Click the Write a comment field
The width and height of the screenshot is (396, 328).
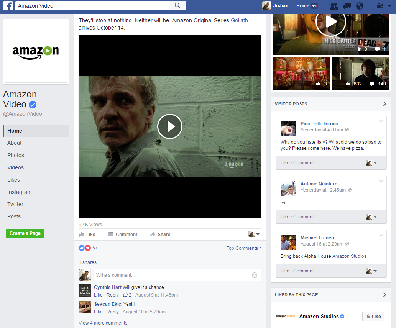pos(177,275)
